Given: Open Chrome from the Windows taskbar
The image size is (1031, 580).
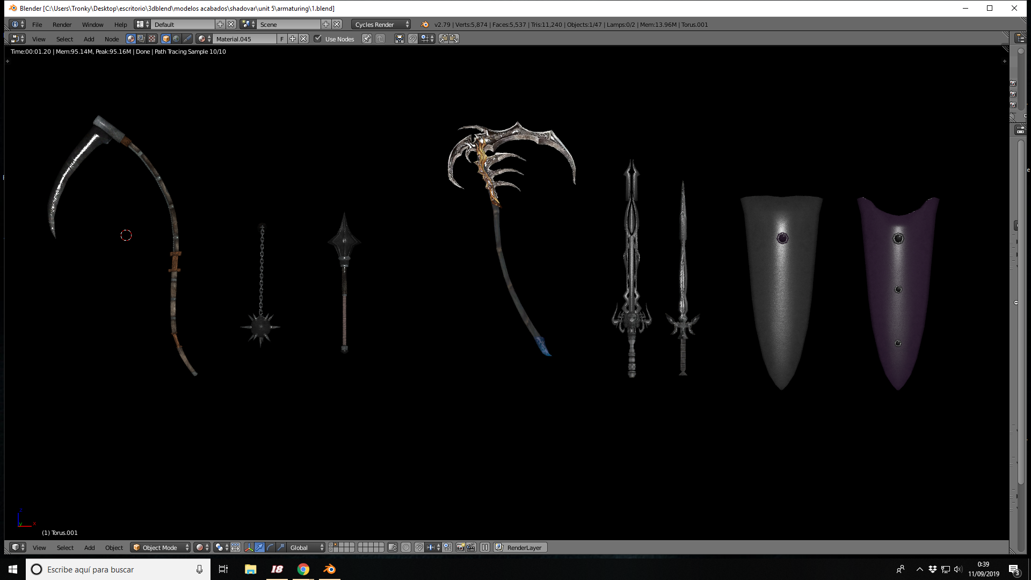Looking at the screenshot, I should coord(303,569).
